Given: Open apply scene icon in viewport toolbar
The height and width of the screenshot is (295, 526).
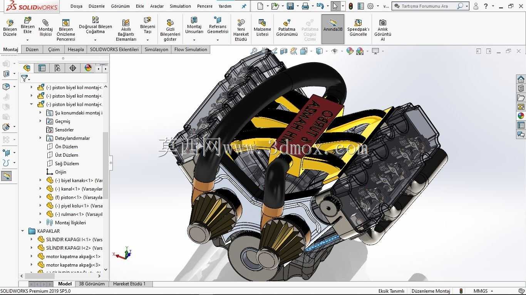Looking at the screenshot, I should pos(360,51).
